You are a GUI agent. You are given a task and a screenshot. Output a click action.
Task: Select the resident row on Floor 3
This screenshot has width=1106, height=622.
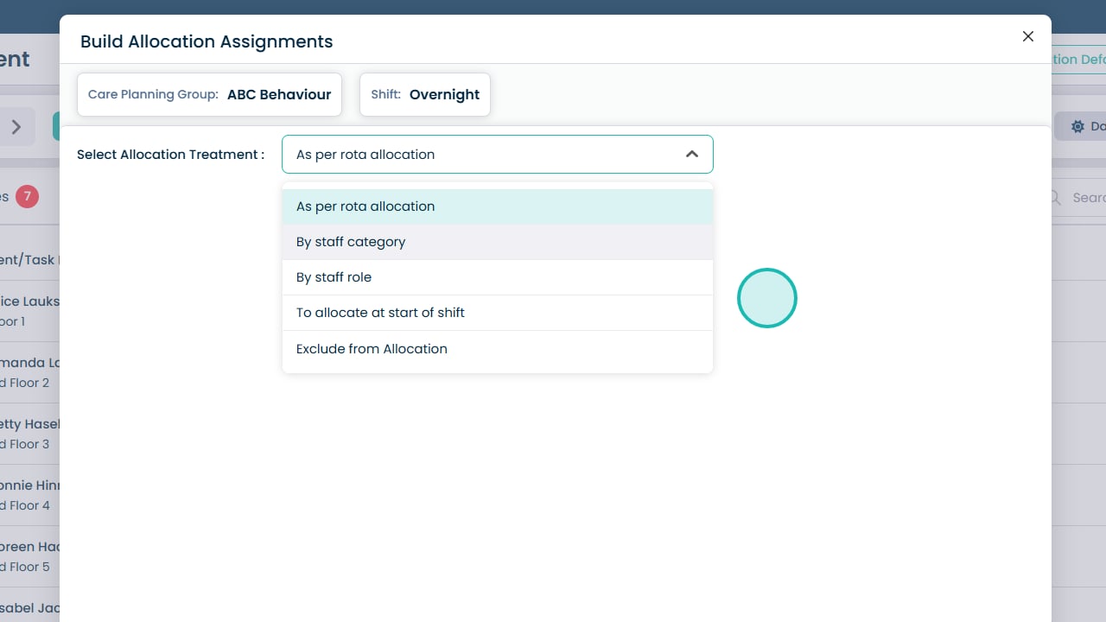[x=29, y=434]
